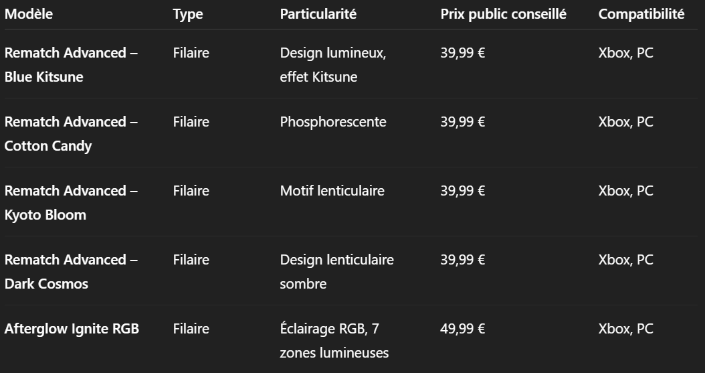This screenshot has width=705, height=373.
Task: Click Filaire in the Afterglow Ignite RGB row
Action: (191, 328)
